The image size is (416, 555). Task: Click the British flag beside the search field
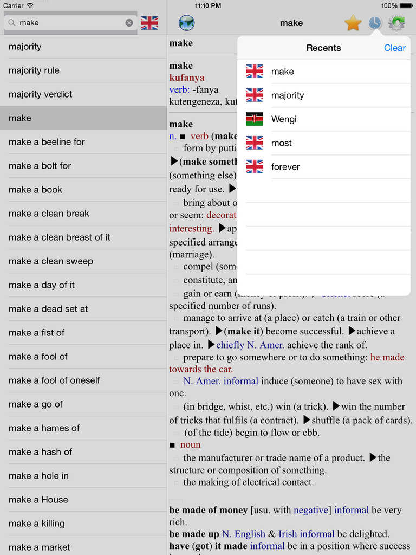point(149,23)
